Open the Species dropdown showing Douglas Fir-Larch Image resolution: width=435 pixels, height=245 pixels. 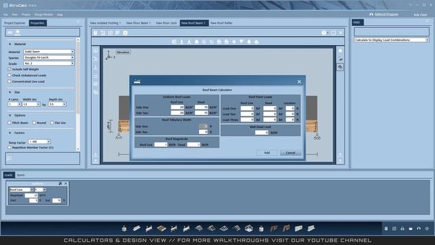tap(49, 57)
